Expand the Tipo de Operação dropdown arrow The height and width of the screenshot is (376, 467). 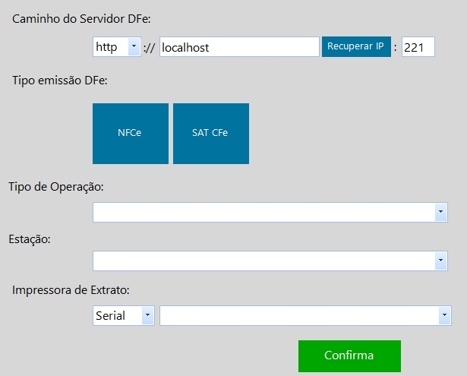[x=440, y=212]
